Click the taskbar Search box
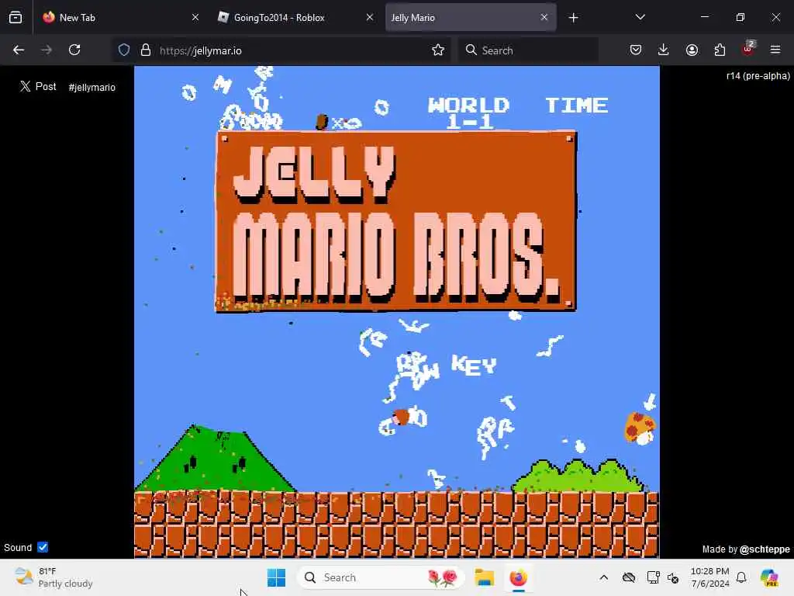Viewport: 794px width, 596px height. [x=380, y=577]
